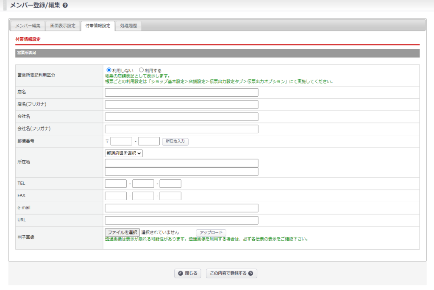Click the last FAX number field
434x290 pixels.
pos(170,196)
